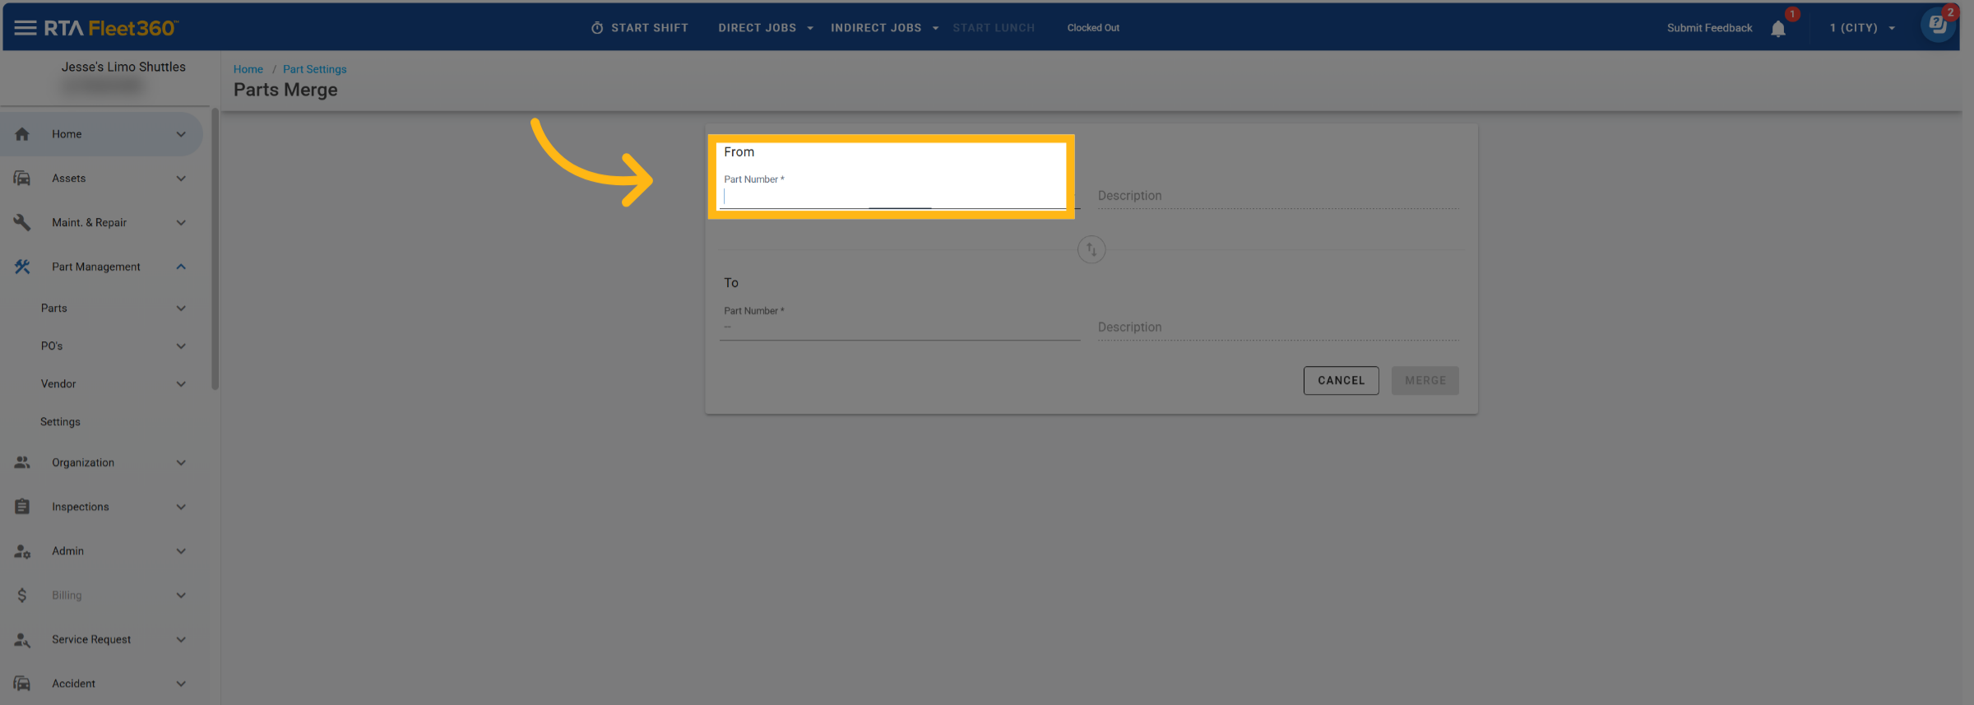Open the Service Request menu item
Viewport: 1974px width, 705px height.
pos(91,639)
